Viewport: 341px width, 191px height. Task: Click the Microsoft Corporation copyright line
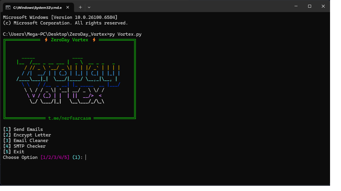65,23
